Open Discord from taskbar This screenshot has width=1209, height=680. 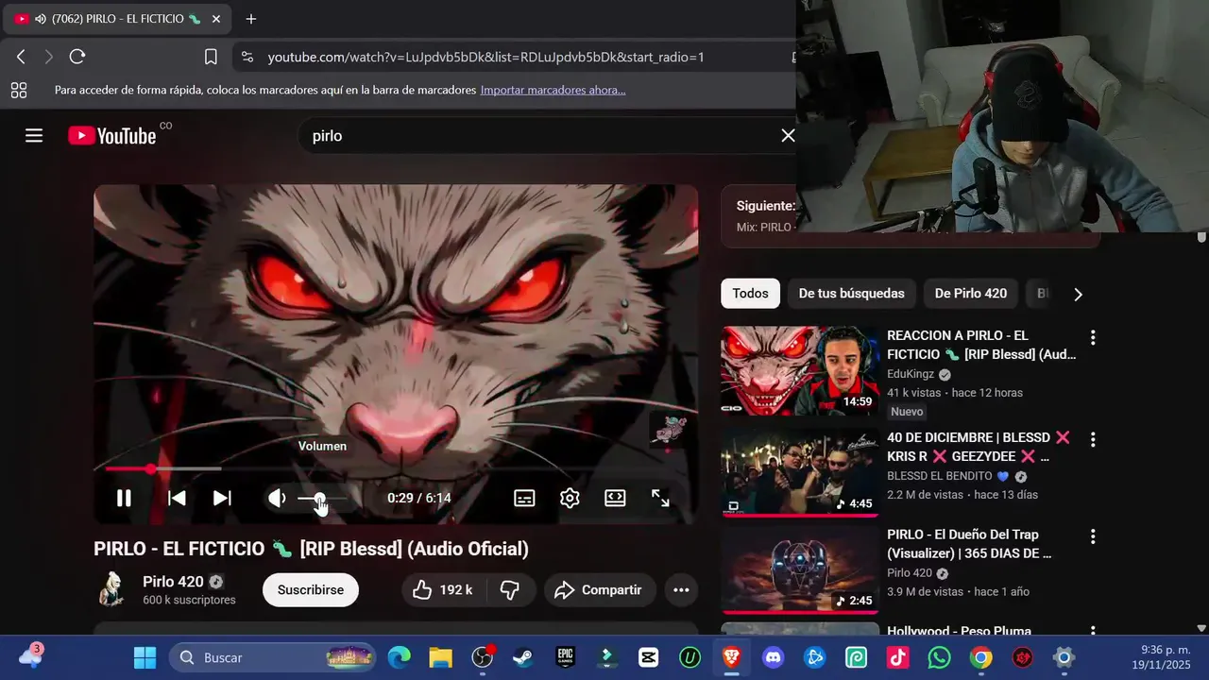pos(774,657)
